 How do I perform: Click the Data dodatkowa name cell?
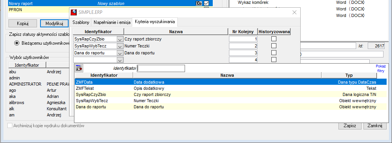(x=149, y=82)
